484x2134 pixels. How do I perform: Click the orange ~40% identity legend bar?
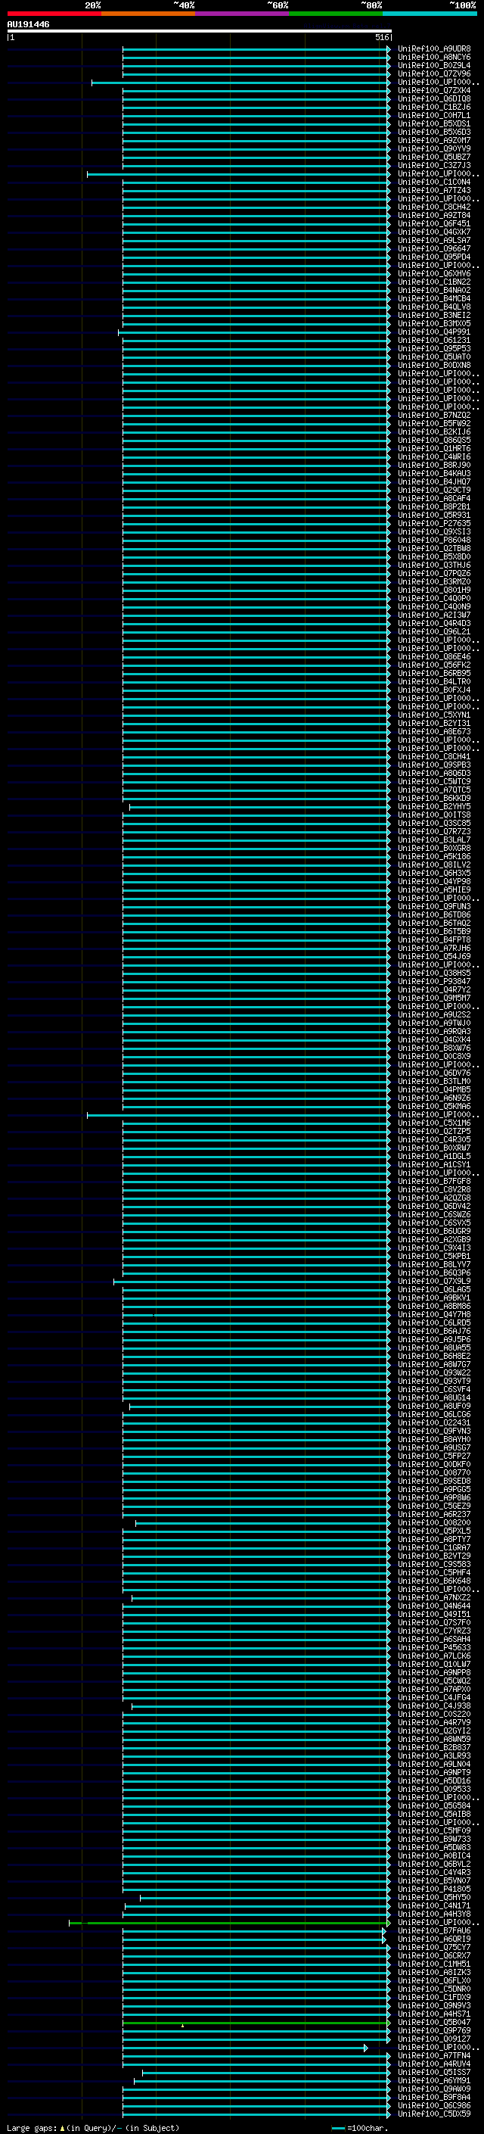(148, 14)
